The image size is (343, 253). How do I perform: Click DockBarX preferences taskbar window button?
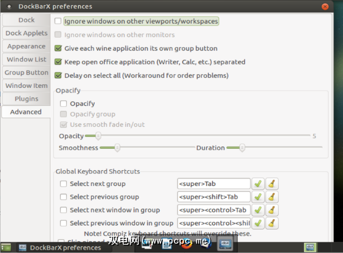(x=59, y=247)
